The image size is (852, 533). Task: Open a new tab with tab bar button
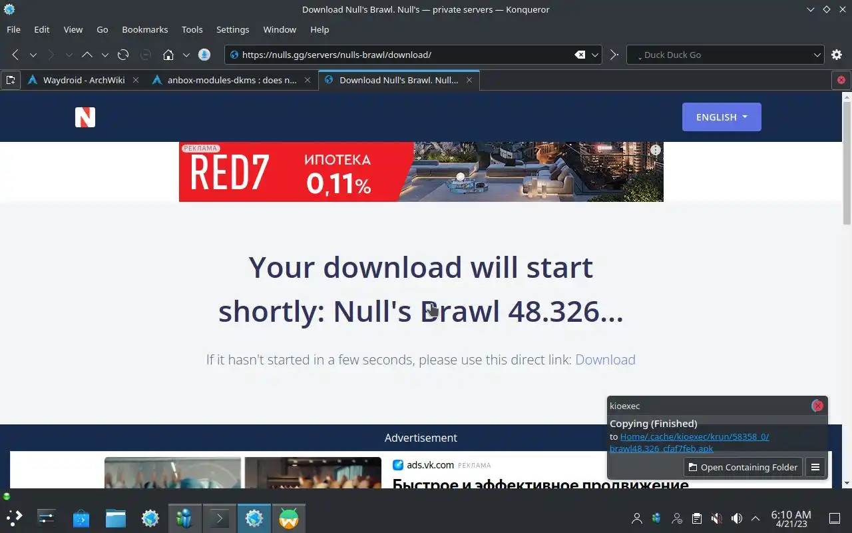click(x=11, y=80)
